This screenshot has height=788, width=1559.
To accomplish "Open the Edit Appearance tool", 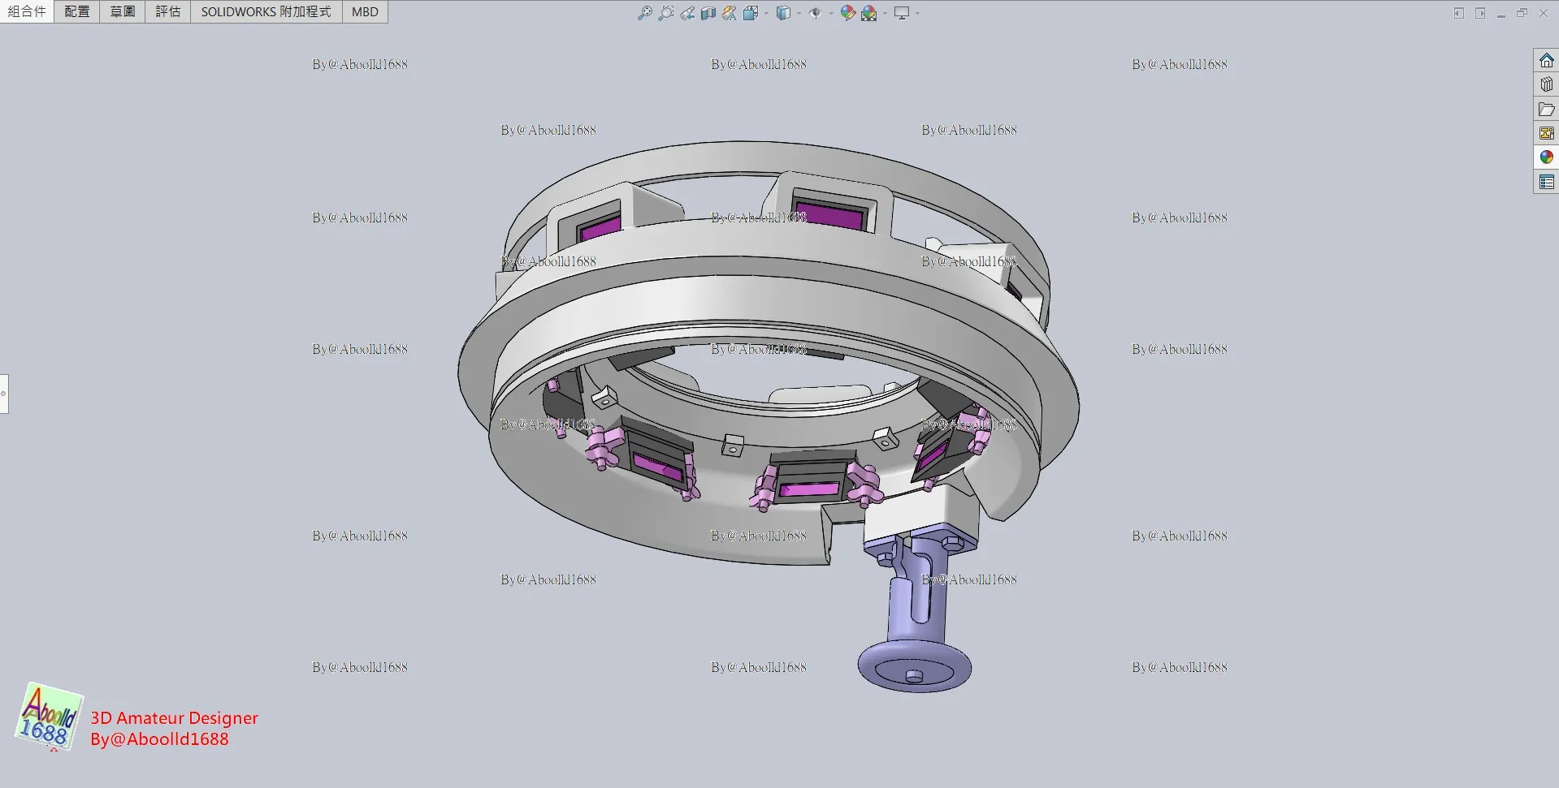I will pyautogui.click(x=847, y=13).
